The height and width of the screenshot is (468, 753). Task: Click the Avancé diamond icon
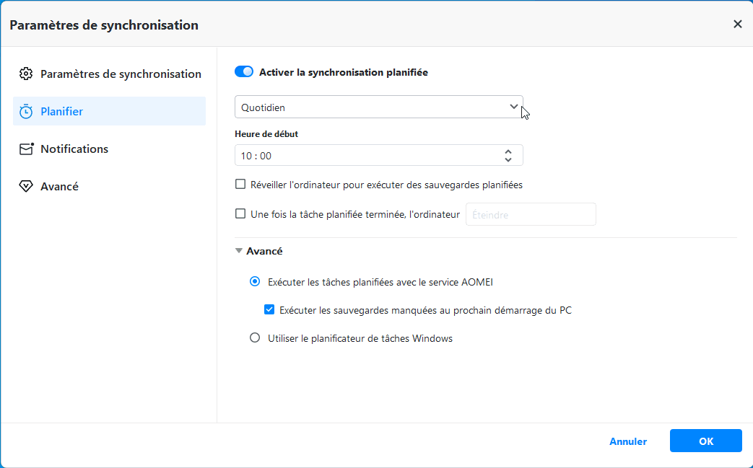(x=26, y=186)
